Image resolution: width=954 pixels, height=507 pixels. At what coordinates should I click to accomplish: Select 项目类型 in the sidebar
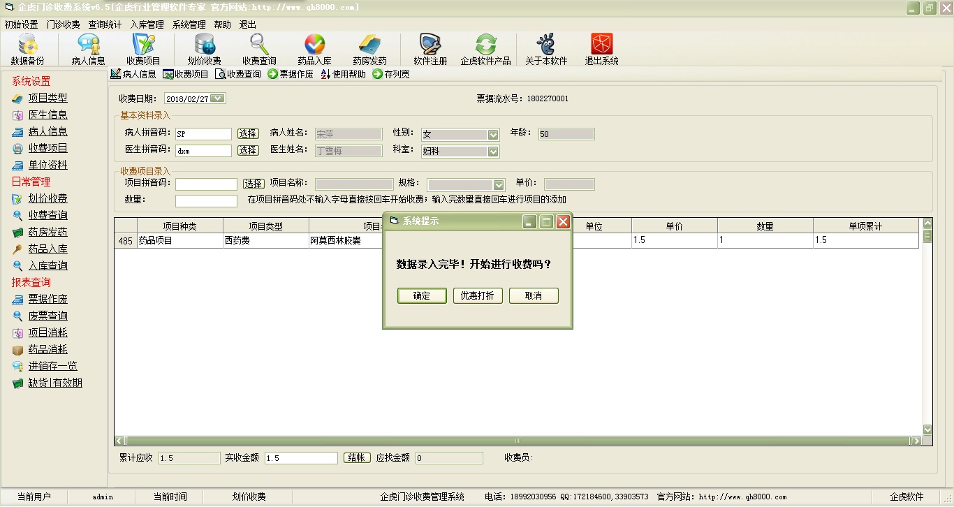click(x=47, y=98)
